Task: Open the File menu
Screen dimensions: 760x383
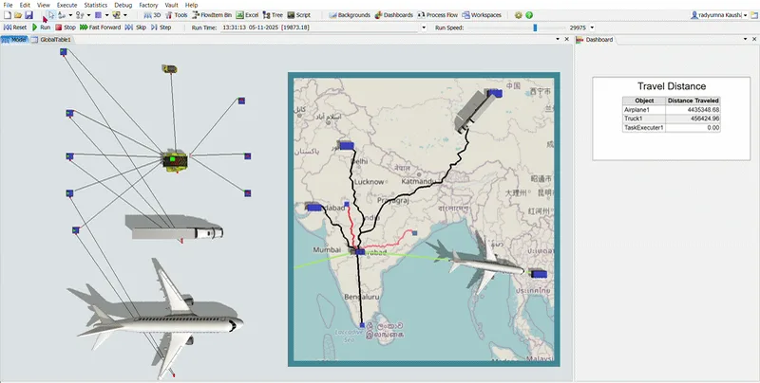Action: [8, 5]
